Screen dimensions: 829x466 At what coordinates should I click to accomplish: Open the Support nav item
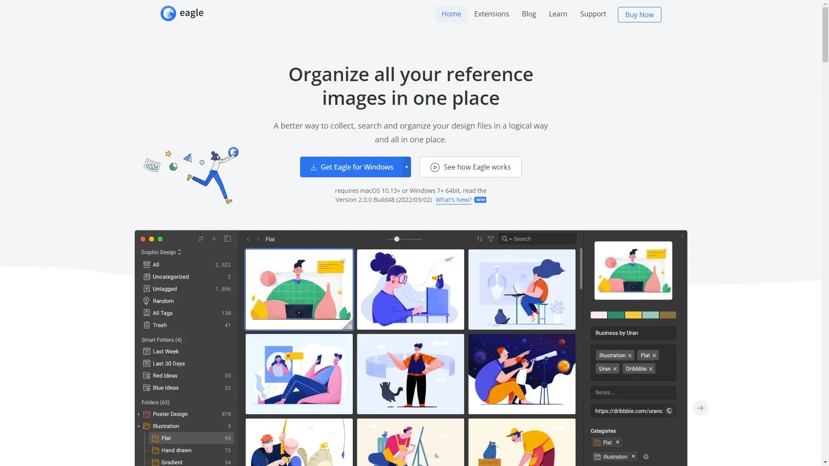pyautogui.click(x=593, y=14)
